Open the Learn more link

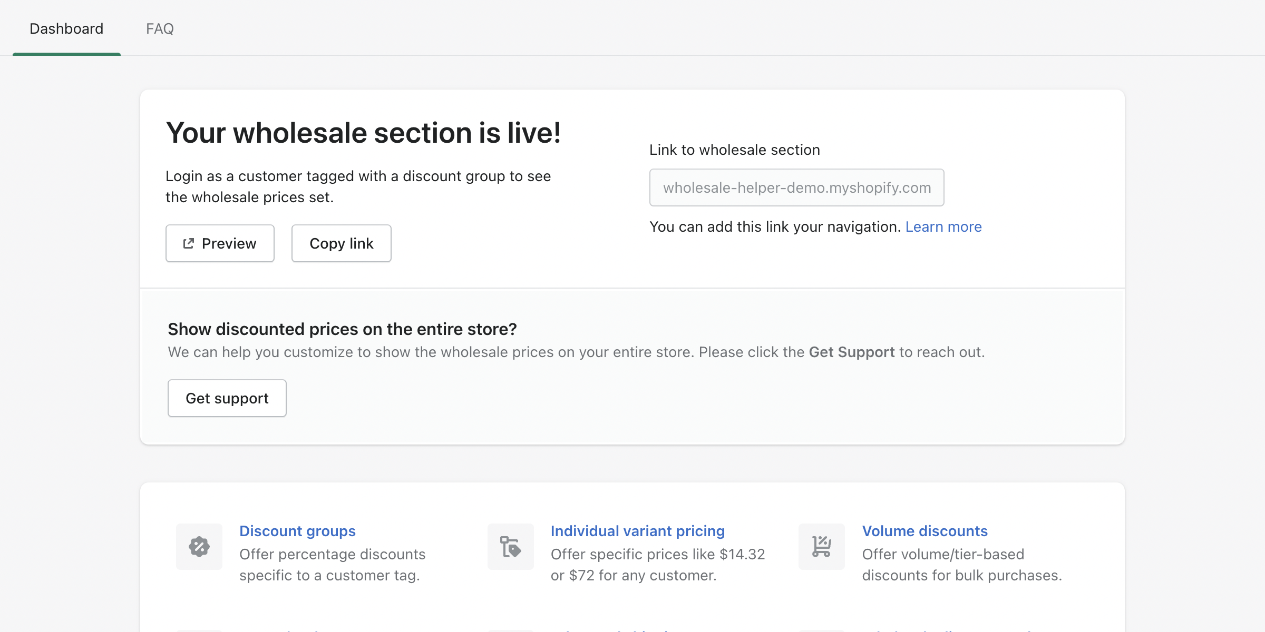point(943,226)
